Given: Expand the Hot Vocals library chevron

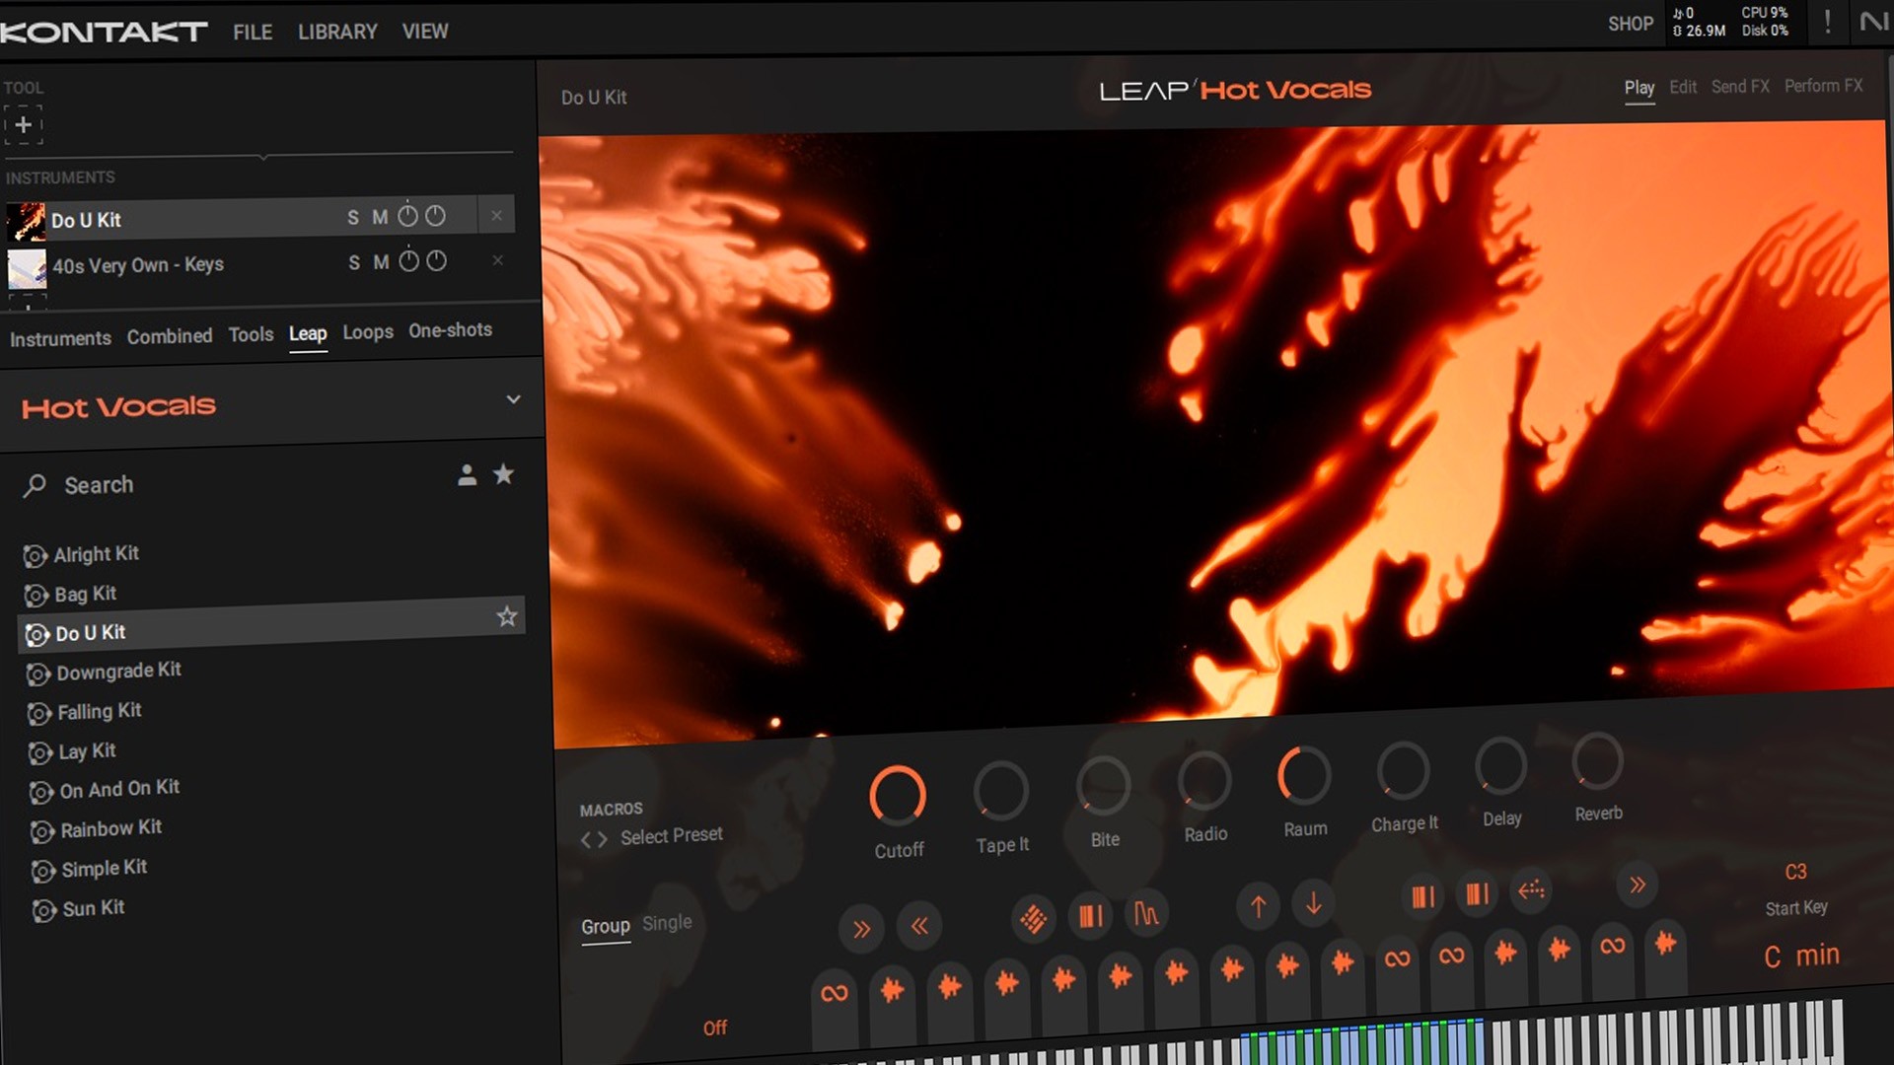Looking at the screenshot, I should tap(513, 399).
